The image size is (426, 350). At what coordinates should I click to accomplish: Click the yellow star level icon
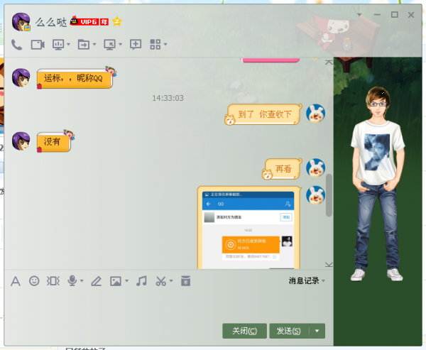tap(117, 21)
